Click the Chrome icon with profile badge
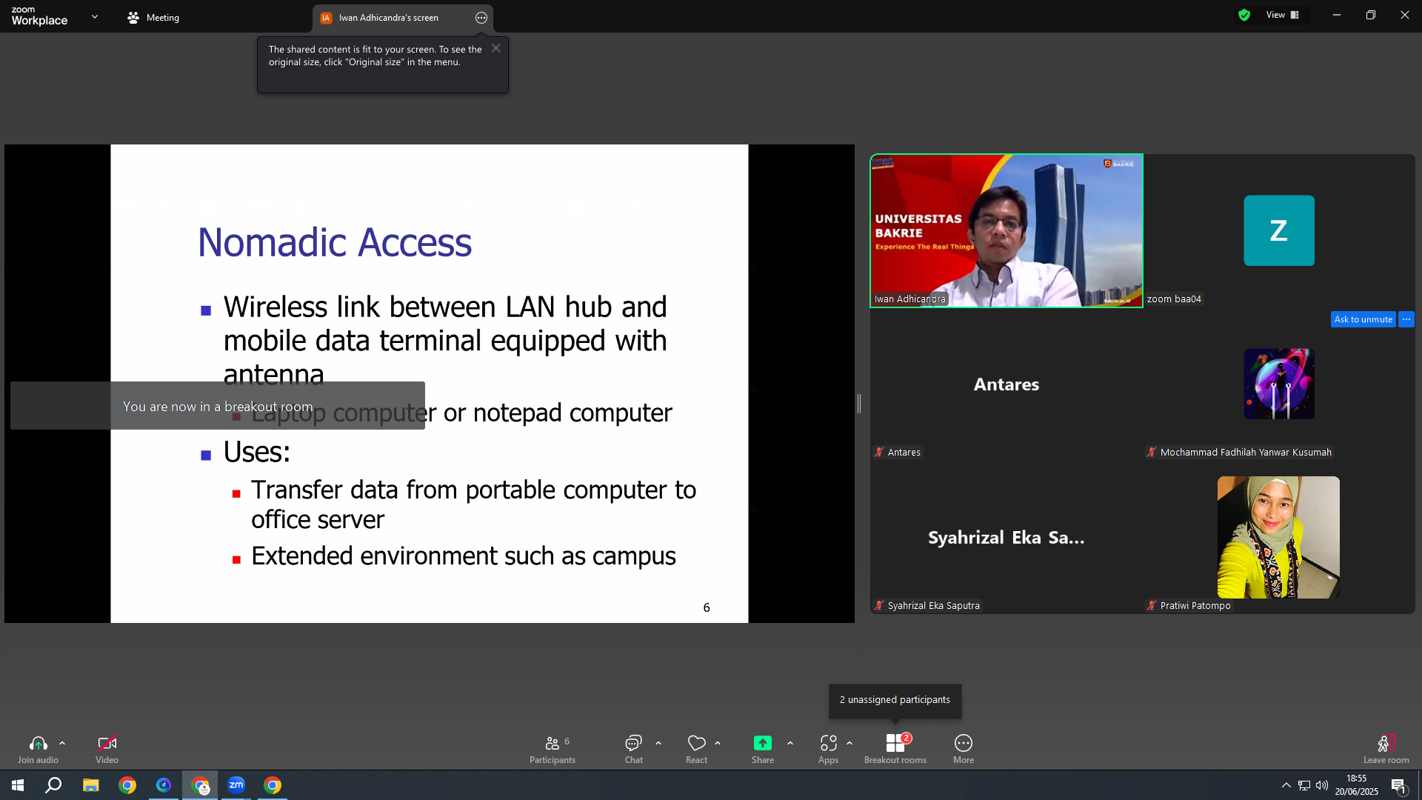Viewport: 1422px width, 800px height. pyautogui.click(x=200, y=785)
